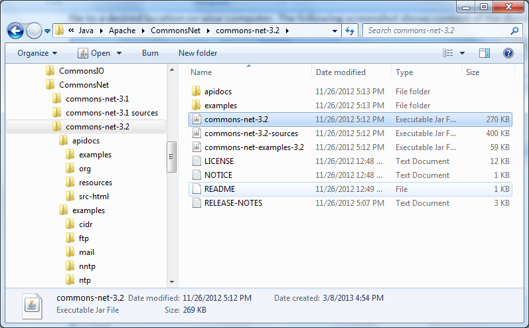Image resolution: width=529 pixels, height=328 pixels.
Task: Select the README file icon
Action: click(x=196, y=189)
